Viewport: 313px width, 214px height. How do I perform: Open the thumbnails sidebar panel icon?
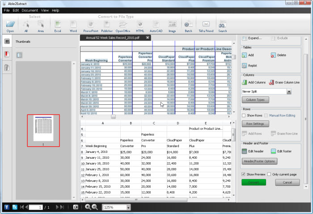click(7, 41)
